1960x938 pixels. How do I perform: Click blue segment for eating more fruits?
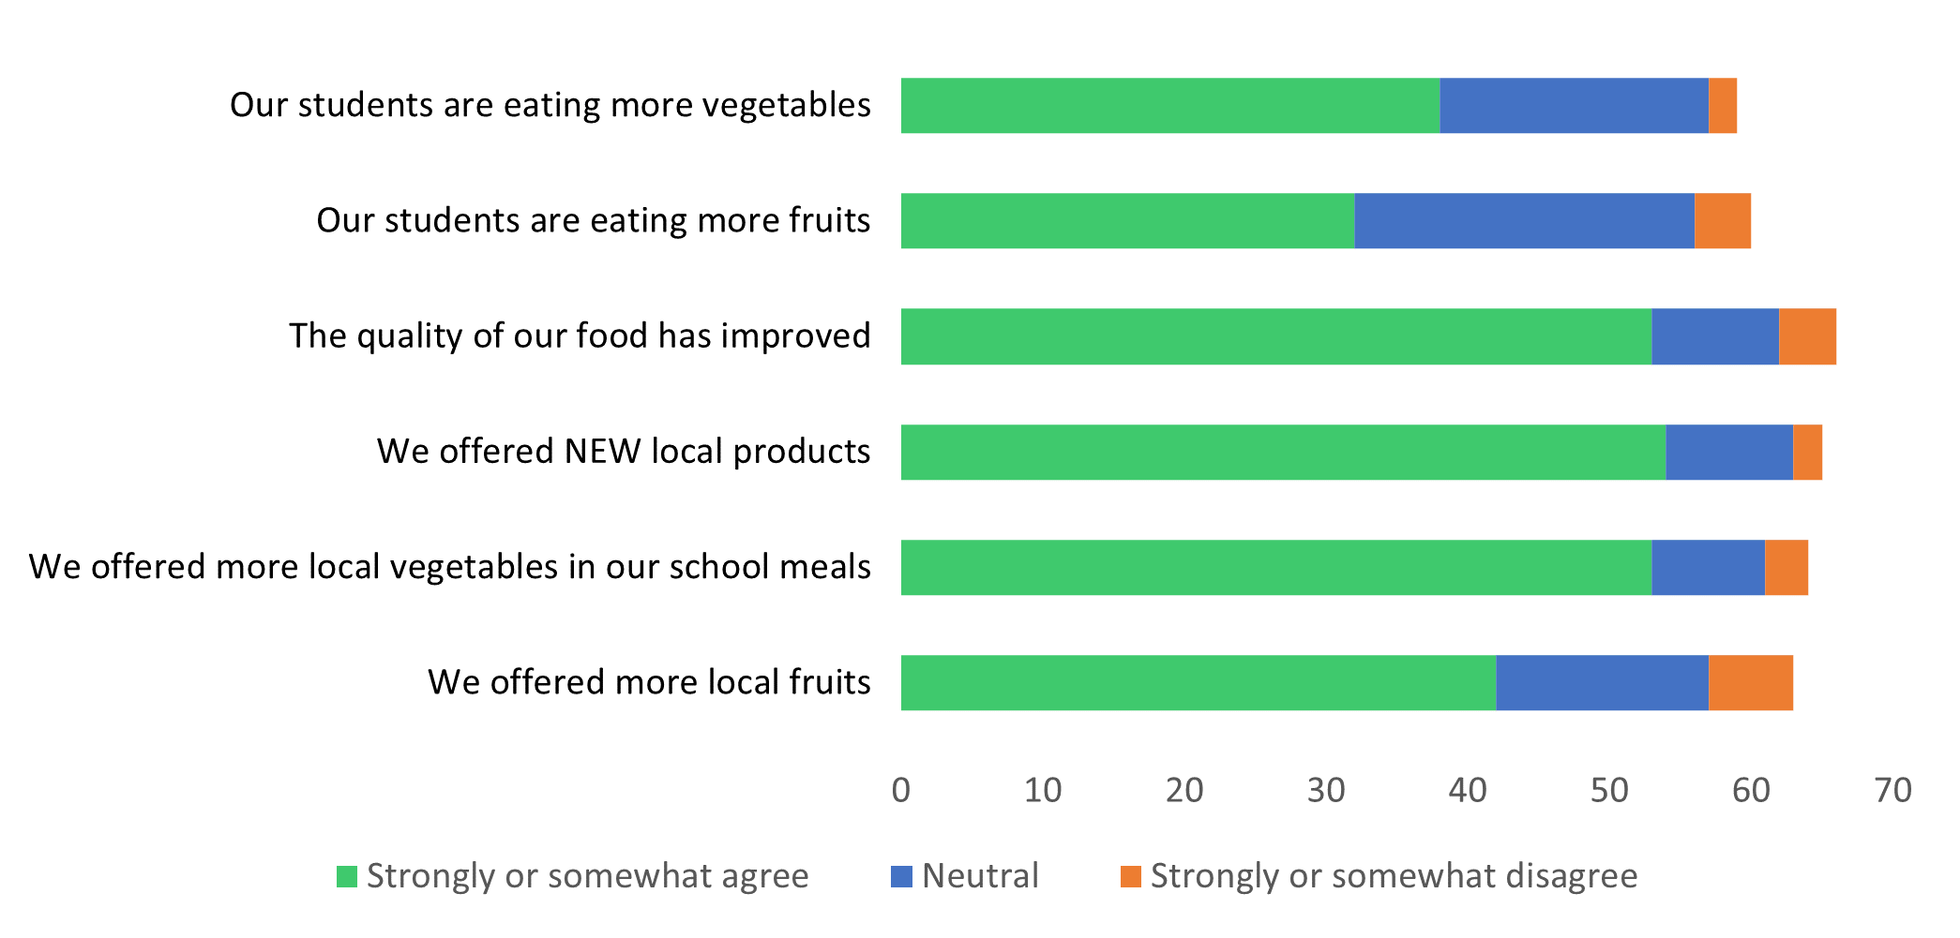coord(1525,221)
